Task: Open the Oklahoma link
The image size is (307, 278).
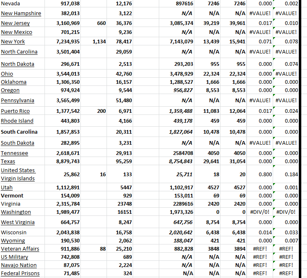Action: coord(13,82)
